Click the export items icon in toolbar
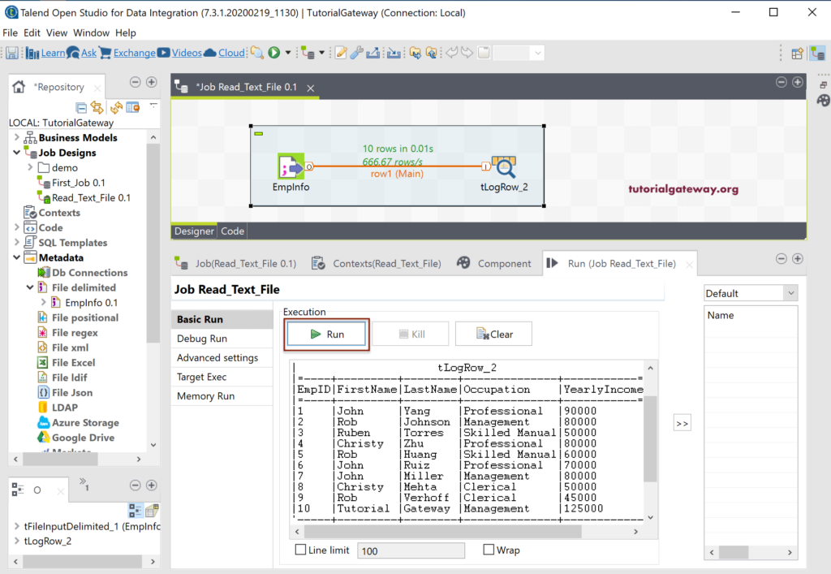 click(373, 53)
